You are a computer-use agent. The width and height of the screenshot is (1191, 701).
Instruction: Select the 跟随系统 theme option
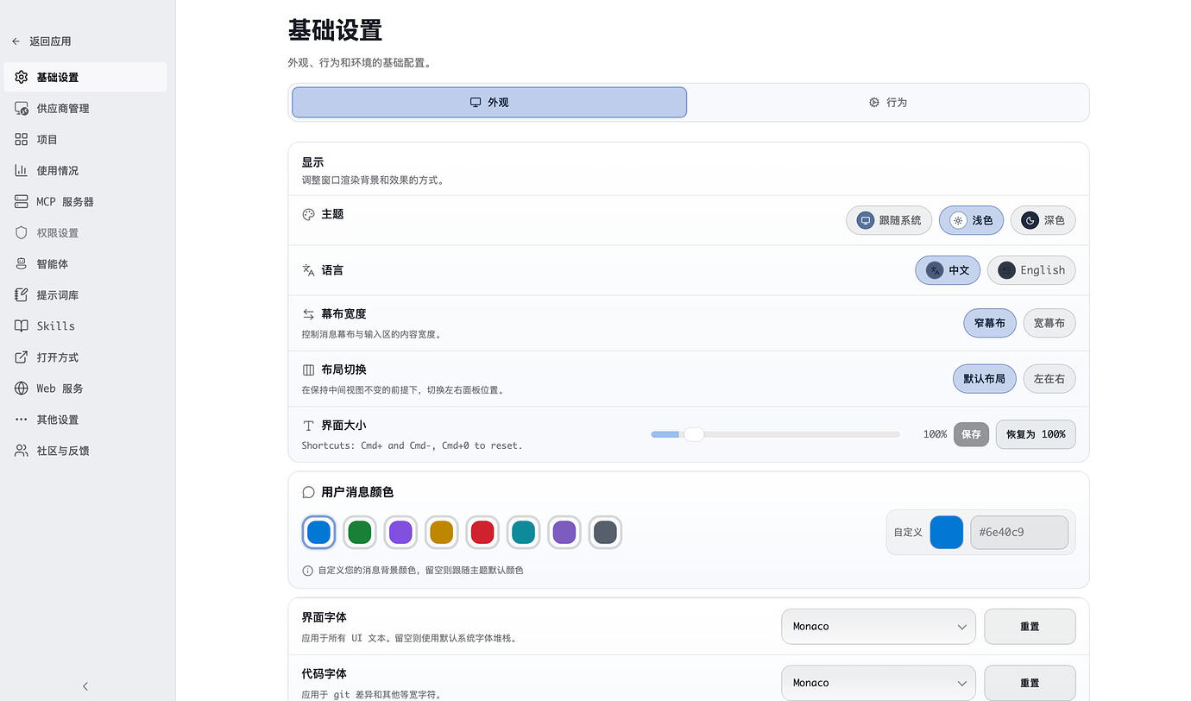click(x=889, y=220)
